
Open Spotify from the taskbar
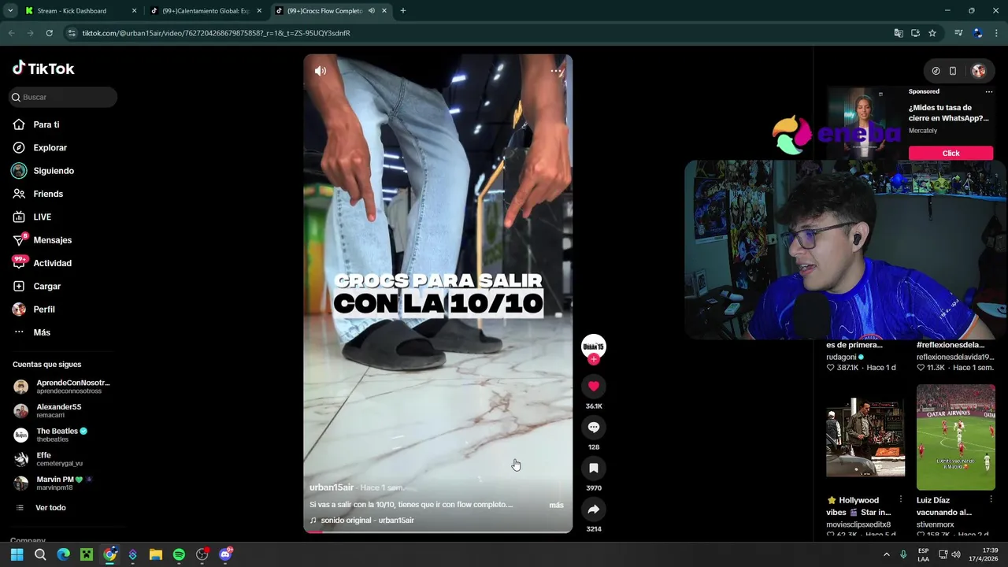point(179,554)
